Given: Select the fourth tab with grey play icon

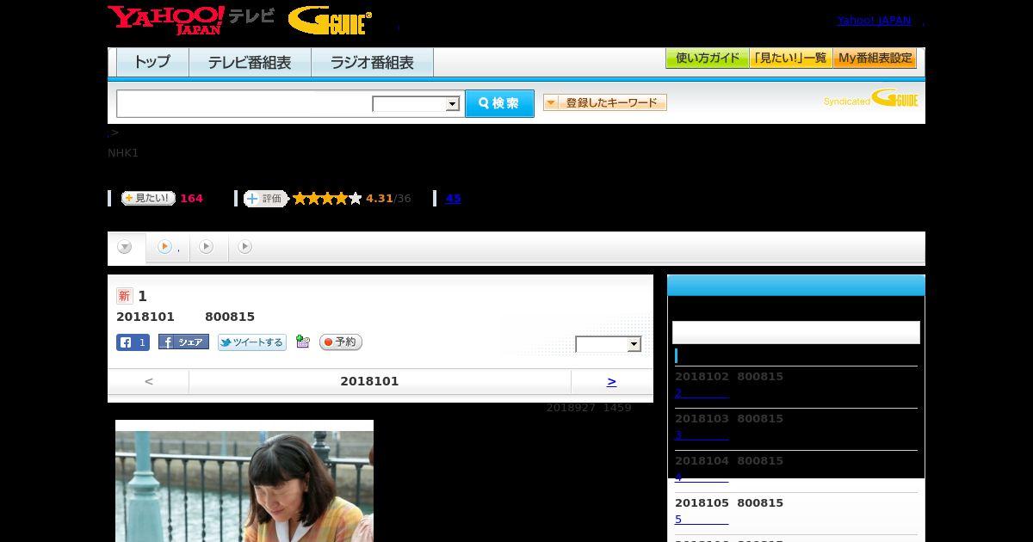Looking at the screenshot, I should (x=245, y=247).
